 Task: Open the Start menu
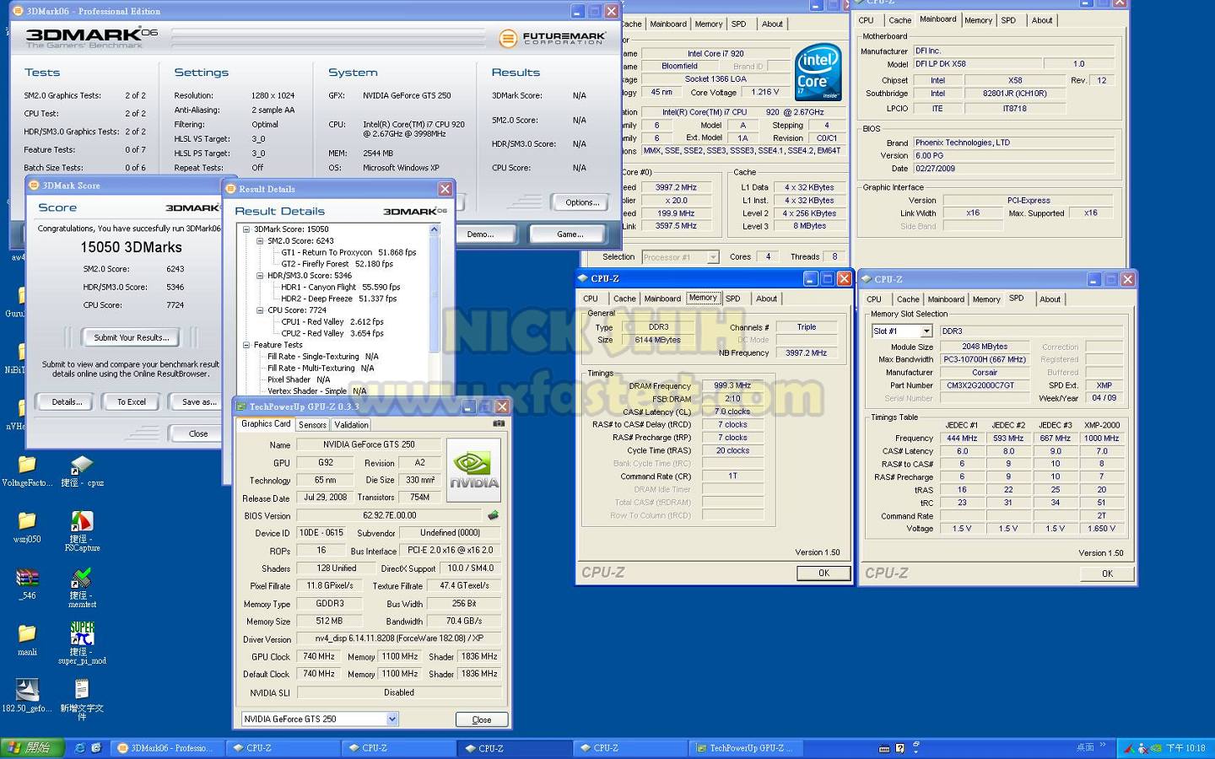(x=31, y=748)
